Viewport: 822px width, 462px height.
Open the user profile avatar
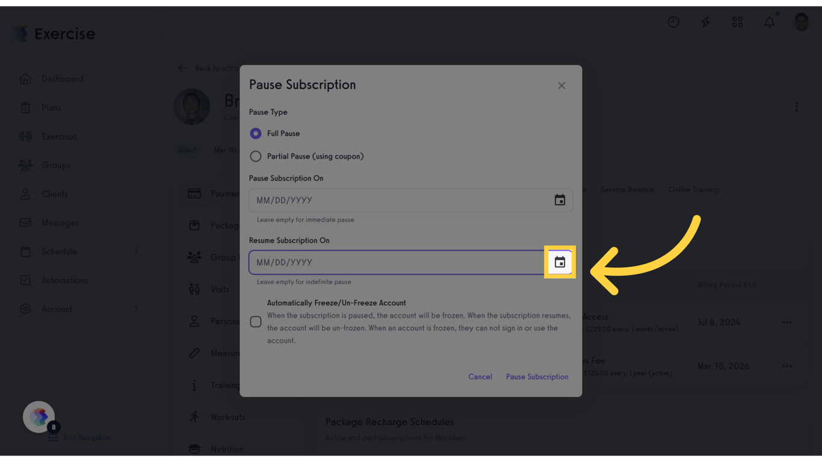[802, 22]
